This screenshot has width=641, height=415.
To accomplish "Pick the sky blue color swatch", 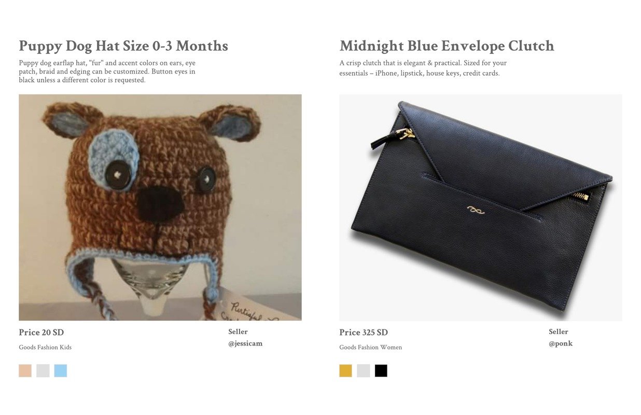I will pyautogui.click(x=61, y=370).
